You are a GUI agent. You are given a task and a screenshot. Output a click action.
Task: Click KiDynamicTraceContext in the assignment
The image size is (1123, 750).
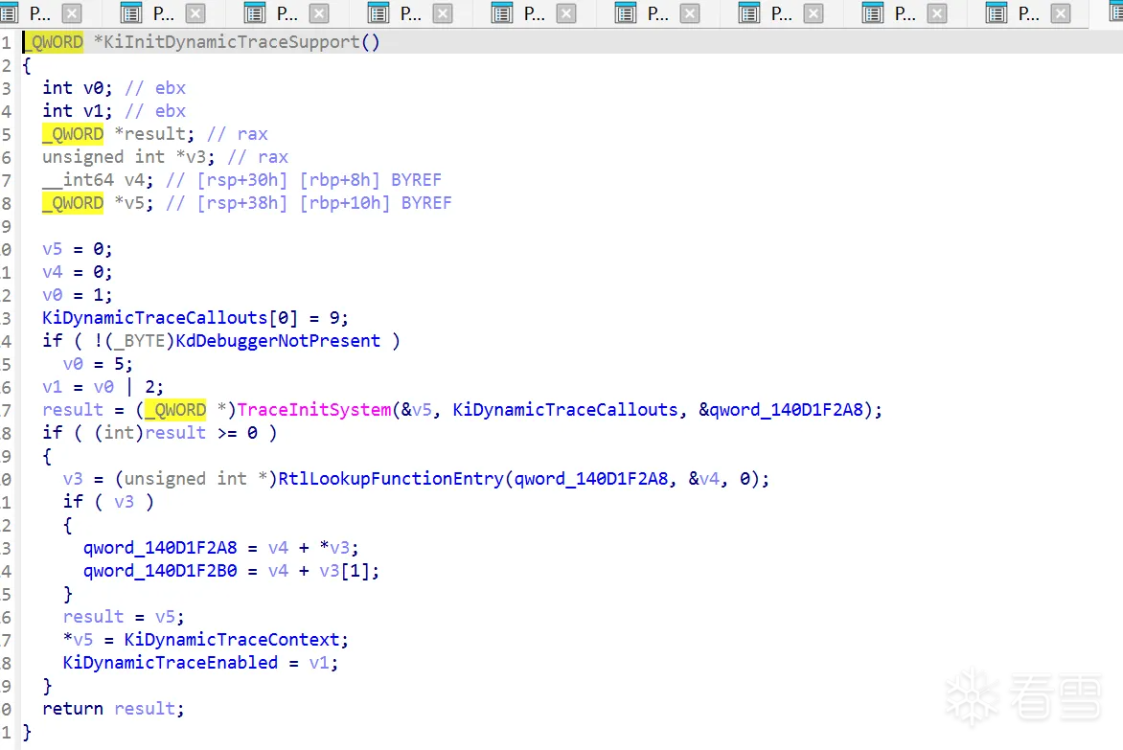231,639
